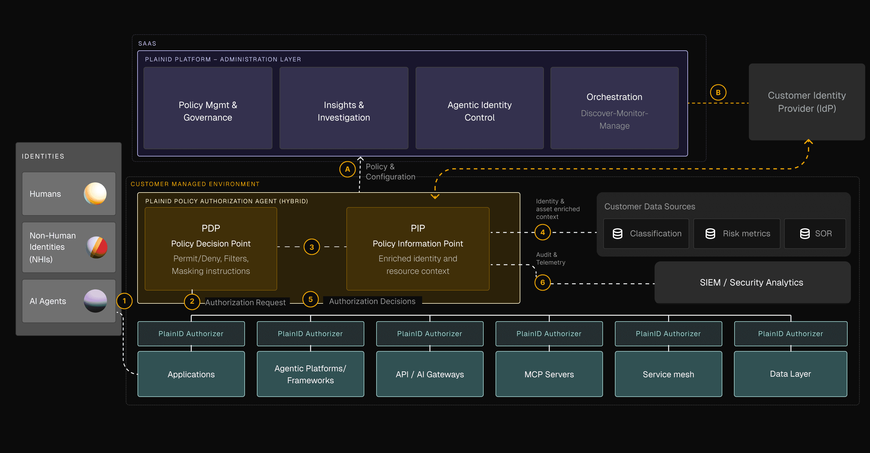The image size is (870, 453).
Task: Click the AI Agents sphere icon
Action: (x=95, y=301)
